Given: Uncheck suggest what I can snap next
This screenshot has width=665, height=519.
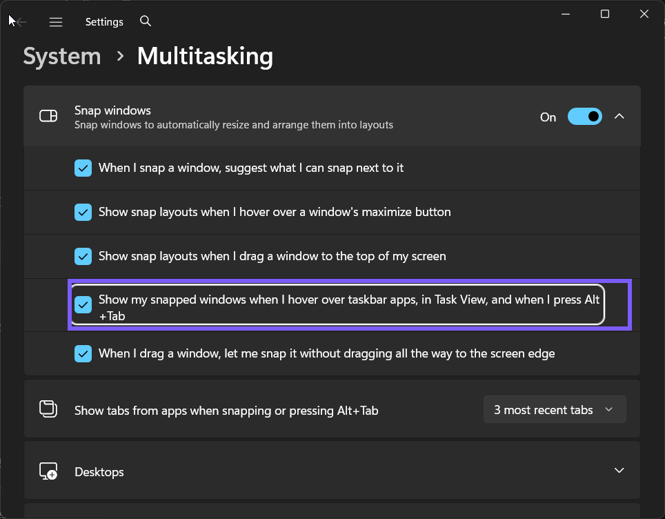Looking at the screenshot, I should point(83,168).
